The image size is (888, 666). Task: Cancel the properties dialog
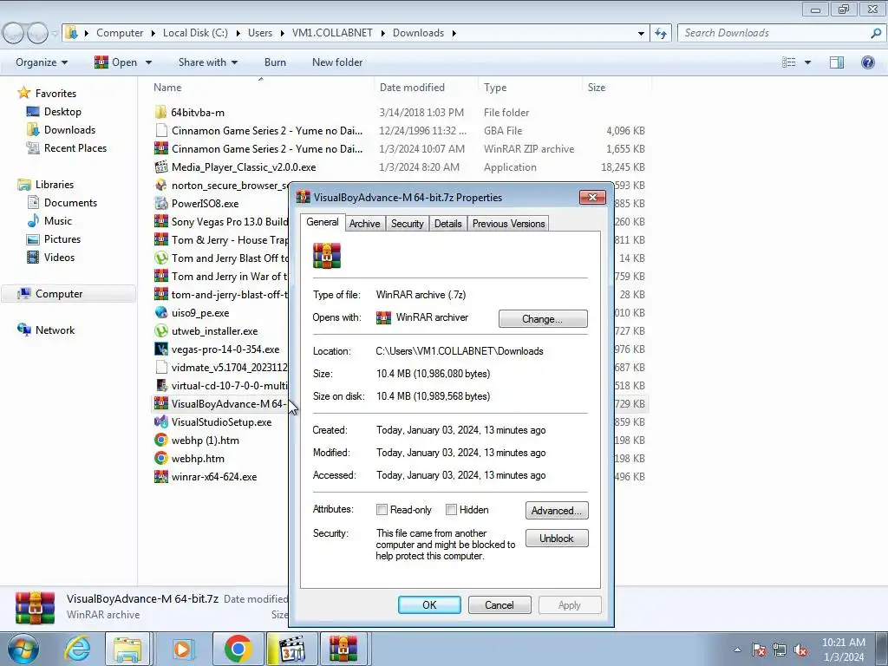[499, 604]
